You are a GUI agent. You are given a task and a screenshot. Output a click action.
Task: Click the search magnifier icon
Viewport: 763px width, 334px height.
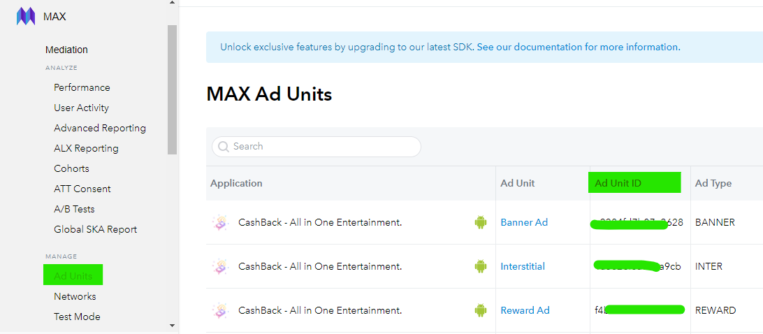(x=224, y=147)
